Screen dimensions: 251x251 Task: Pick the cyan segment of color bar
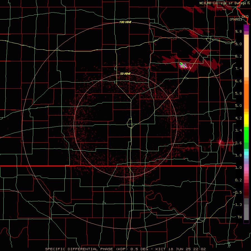(246, 153)
